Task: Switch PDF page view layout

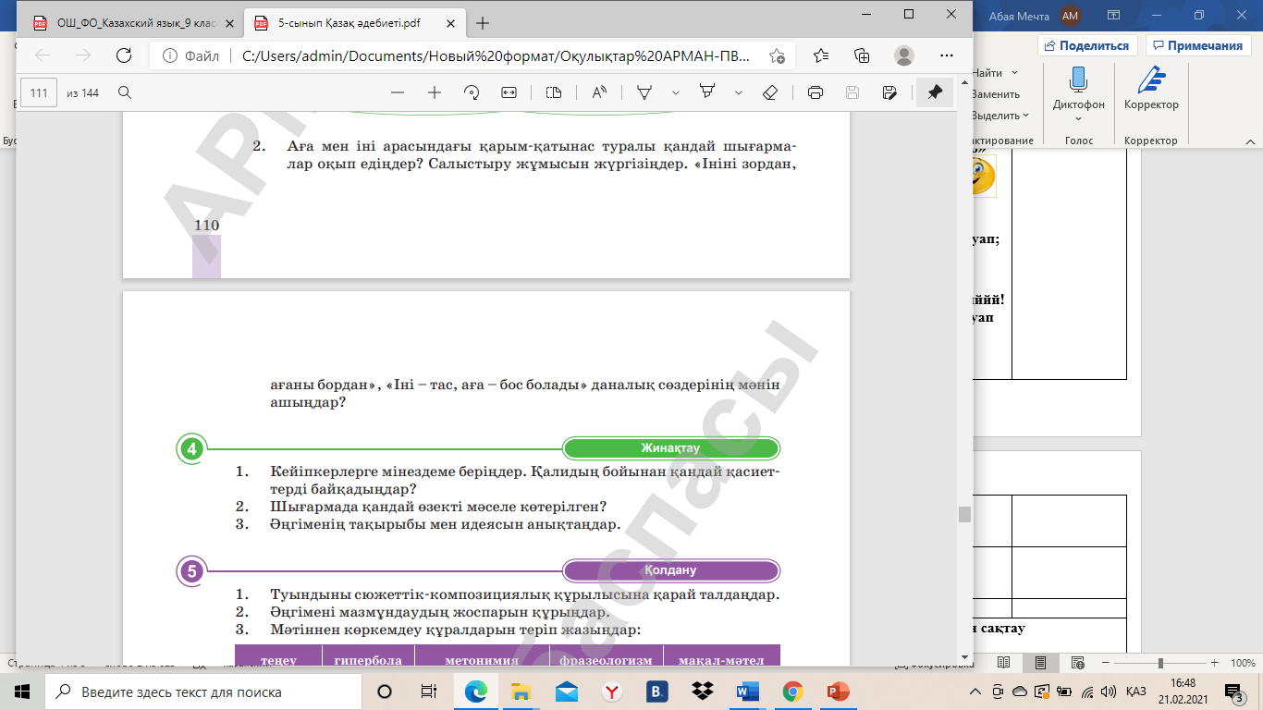Action: coord(554,92)
